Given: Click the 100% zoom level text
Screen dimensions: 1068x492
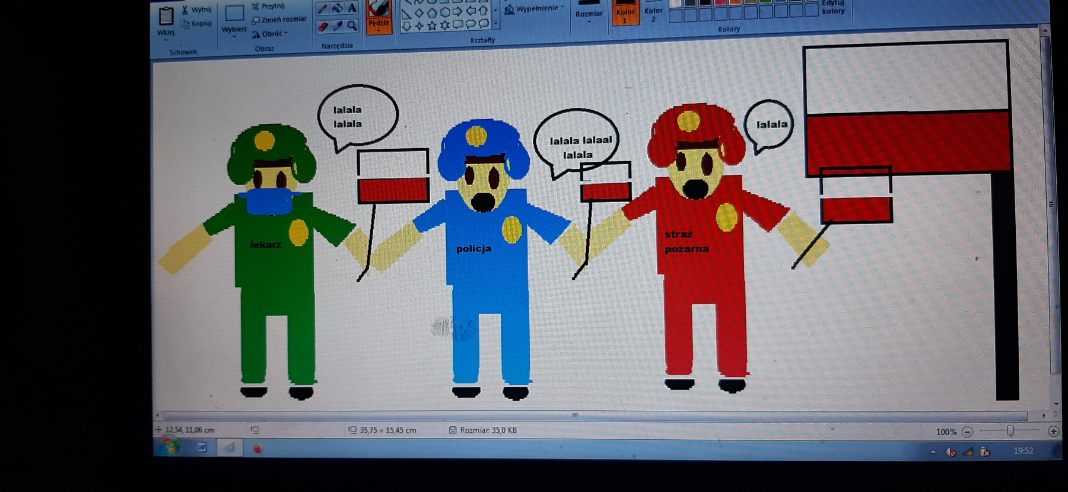Looking at the screenshot, I should point(946,432).
